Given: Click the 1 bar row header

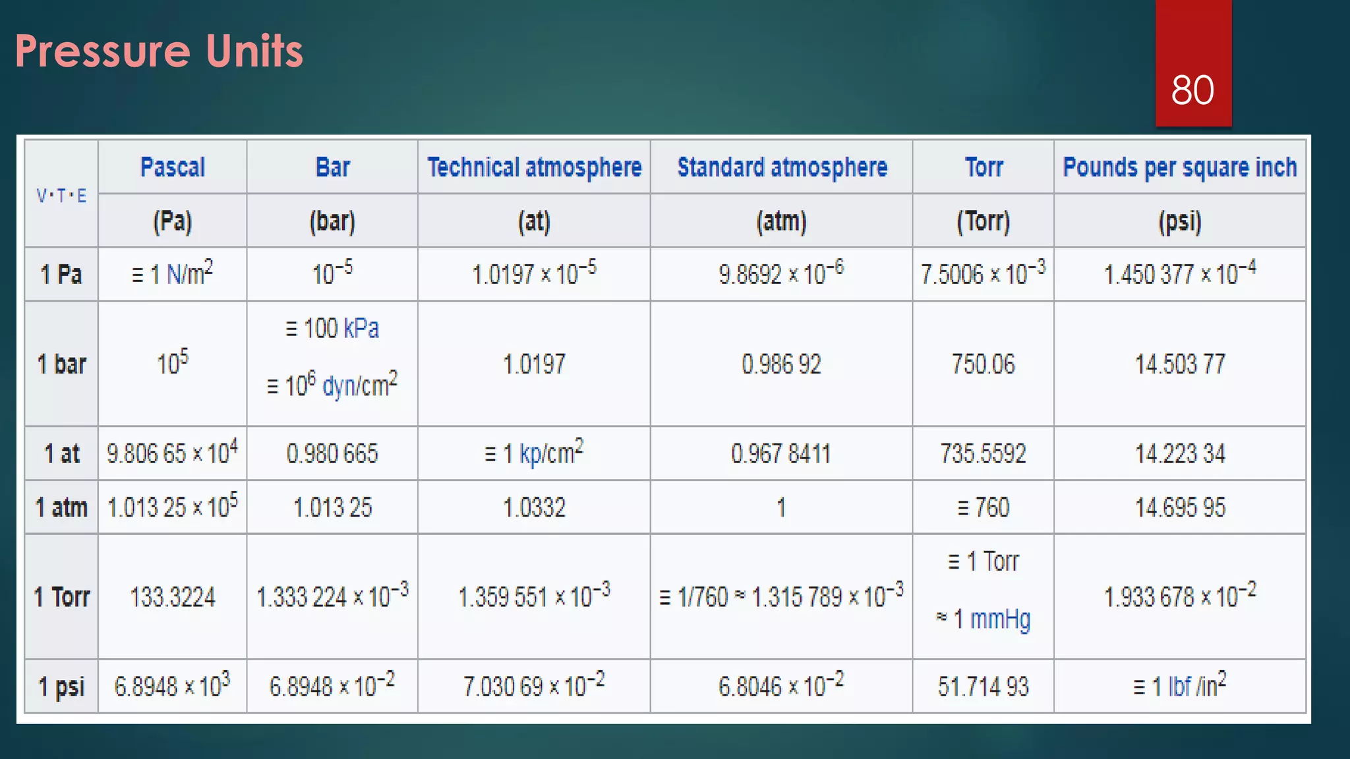Looking at the screenshot, I should (61, 364).
